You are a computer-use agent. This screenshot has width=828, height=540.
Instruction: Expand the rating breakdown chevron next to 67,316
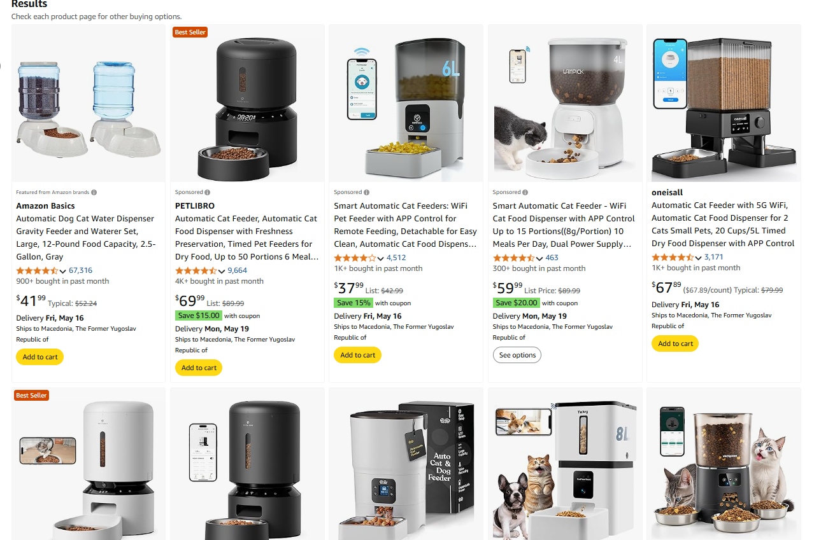click(62, 271)
